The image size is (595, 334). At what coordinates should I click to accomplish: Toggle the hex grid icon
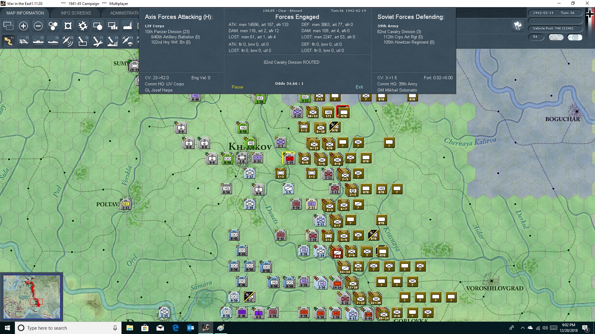click(x=53, y=26)
